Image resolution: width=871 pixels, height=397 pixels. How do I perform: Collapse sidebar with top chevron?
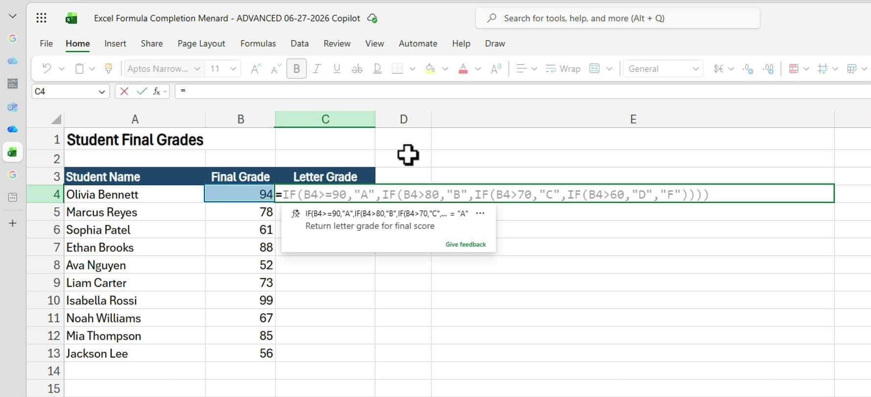[x=13, y=16]
